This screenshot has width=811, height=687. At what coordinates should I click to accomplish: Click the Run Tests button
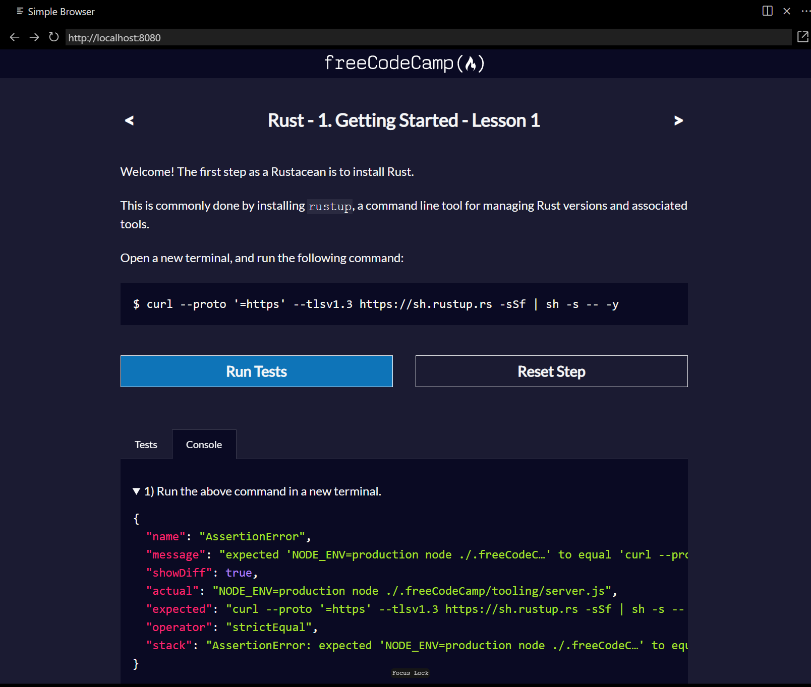click(257, 371)
